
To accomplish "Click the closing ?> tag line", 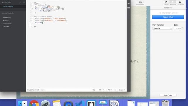I will (35, 26).
